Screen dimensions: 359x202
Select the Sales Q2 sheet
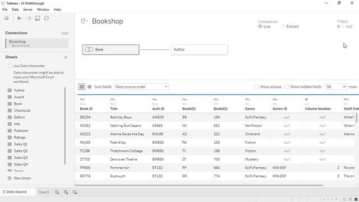(x=21, y=151)
